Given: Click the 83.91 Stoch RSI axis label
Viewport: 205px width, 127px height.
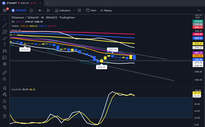Looking at the screenshot, I should point(197,96).
